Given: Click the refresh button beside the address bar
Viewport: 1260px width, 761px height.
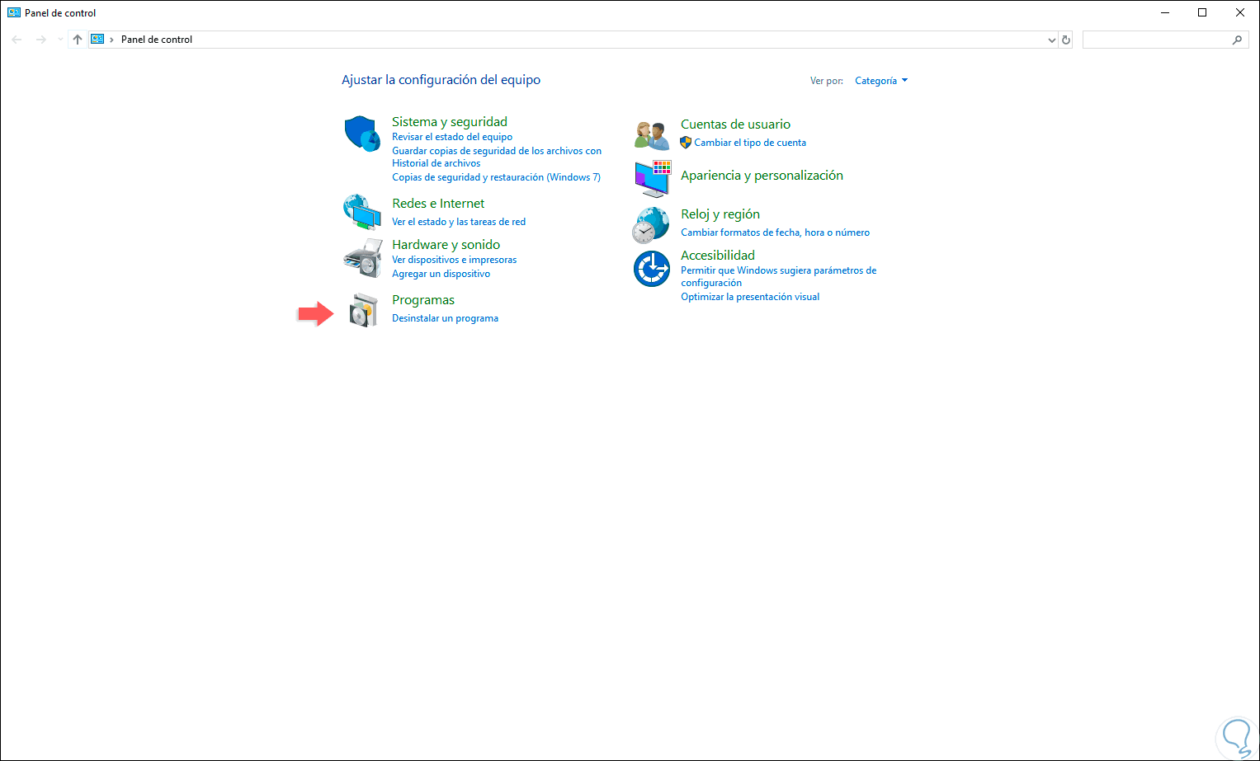Looking at the screenshot, I should [x=1066, y=40].
